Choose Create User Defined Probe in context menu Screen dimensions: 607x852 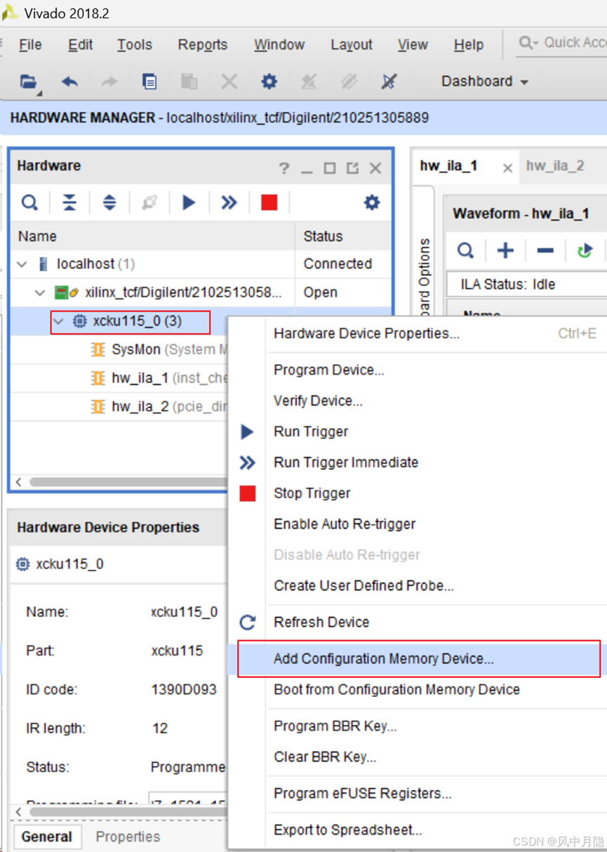point(417,585)
